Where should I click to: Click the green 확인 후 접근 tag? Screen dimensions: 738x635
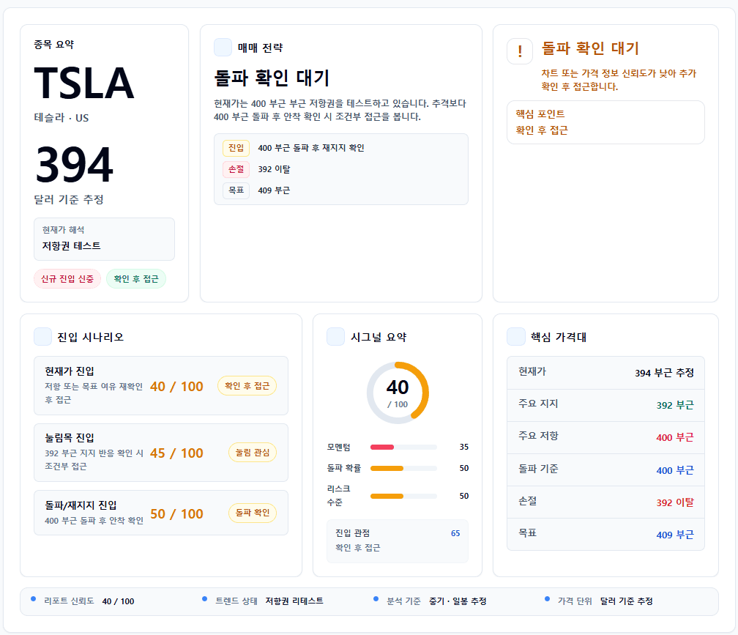pos(136,278)
